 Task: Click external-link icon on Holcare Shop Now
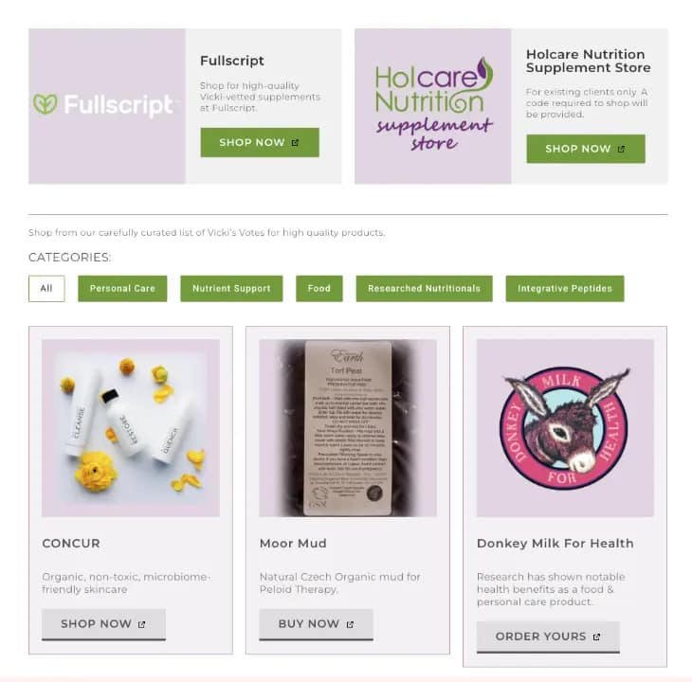pyautogui.click(x=622, y=149)
